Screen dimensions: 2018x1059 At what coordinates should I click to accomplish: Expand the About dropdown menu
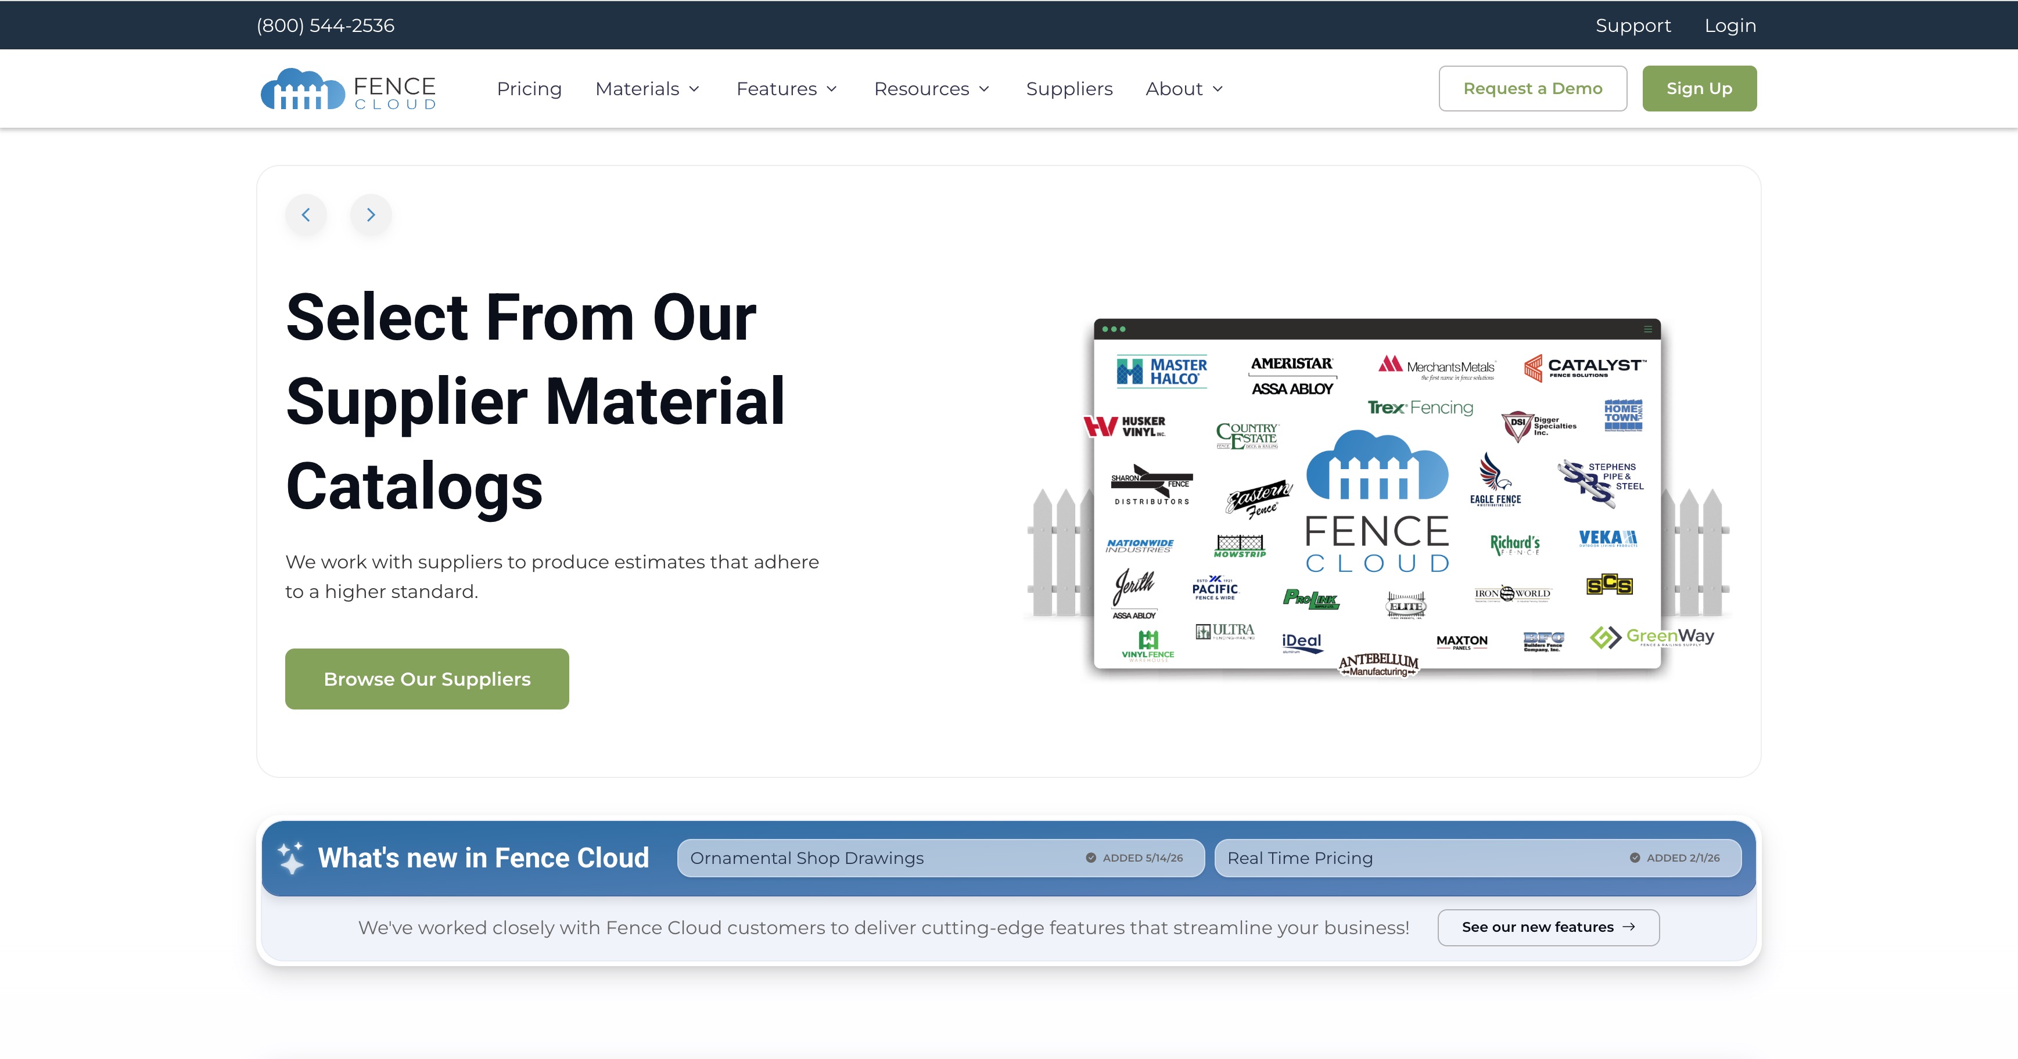[x=1184, y=89]
